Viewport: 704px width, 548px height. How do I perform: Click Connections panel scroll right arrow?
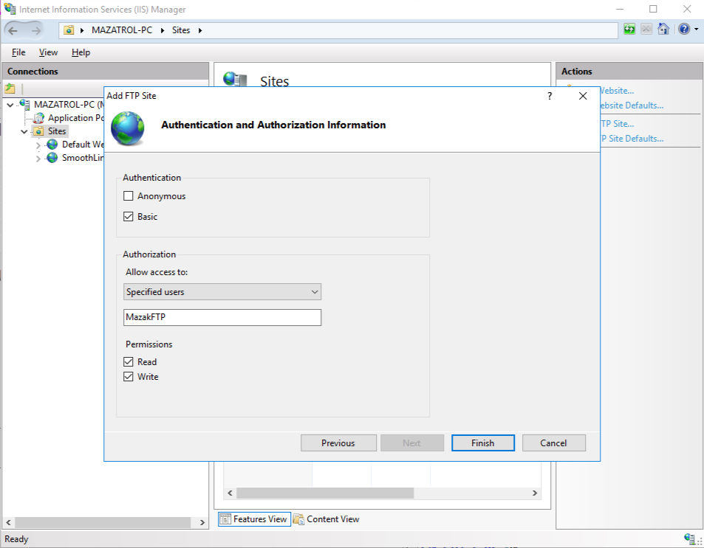[x=202, y=522]
